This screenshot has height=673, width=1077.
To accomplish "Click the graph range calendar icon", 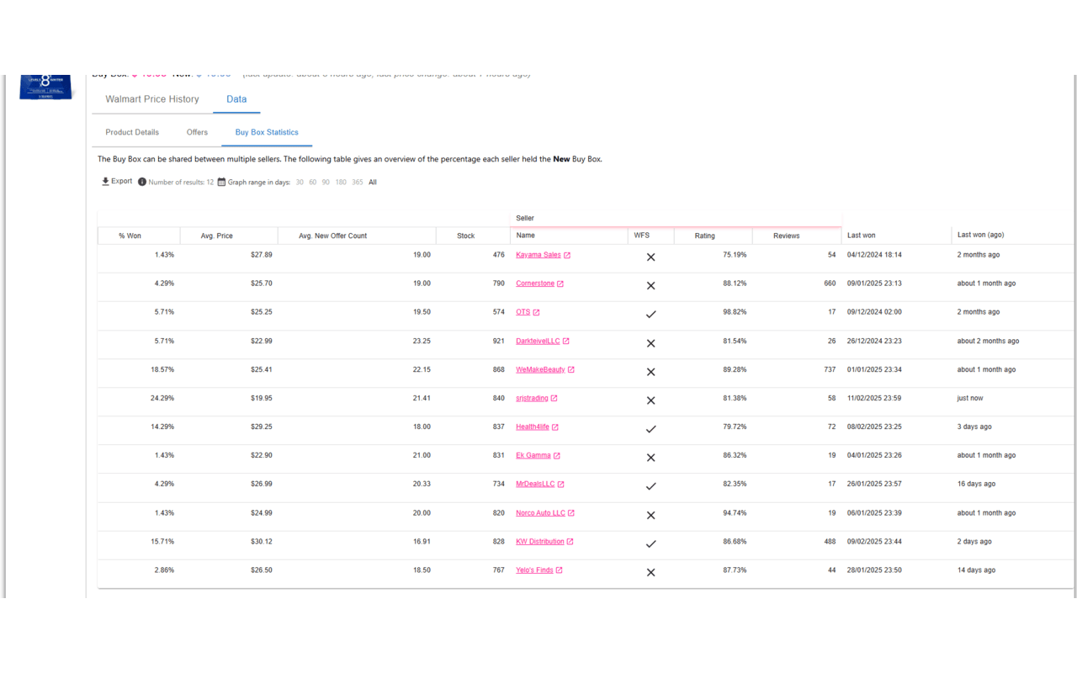I will [x=221, y=182].
